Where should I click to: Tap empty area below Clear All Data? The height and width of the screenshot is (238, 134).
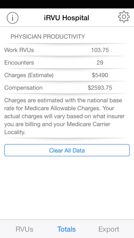coord(67,188)
